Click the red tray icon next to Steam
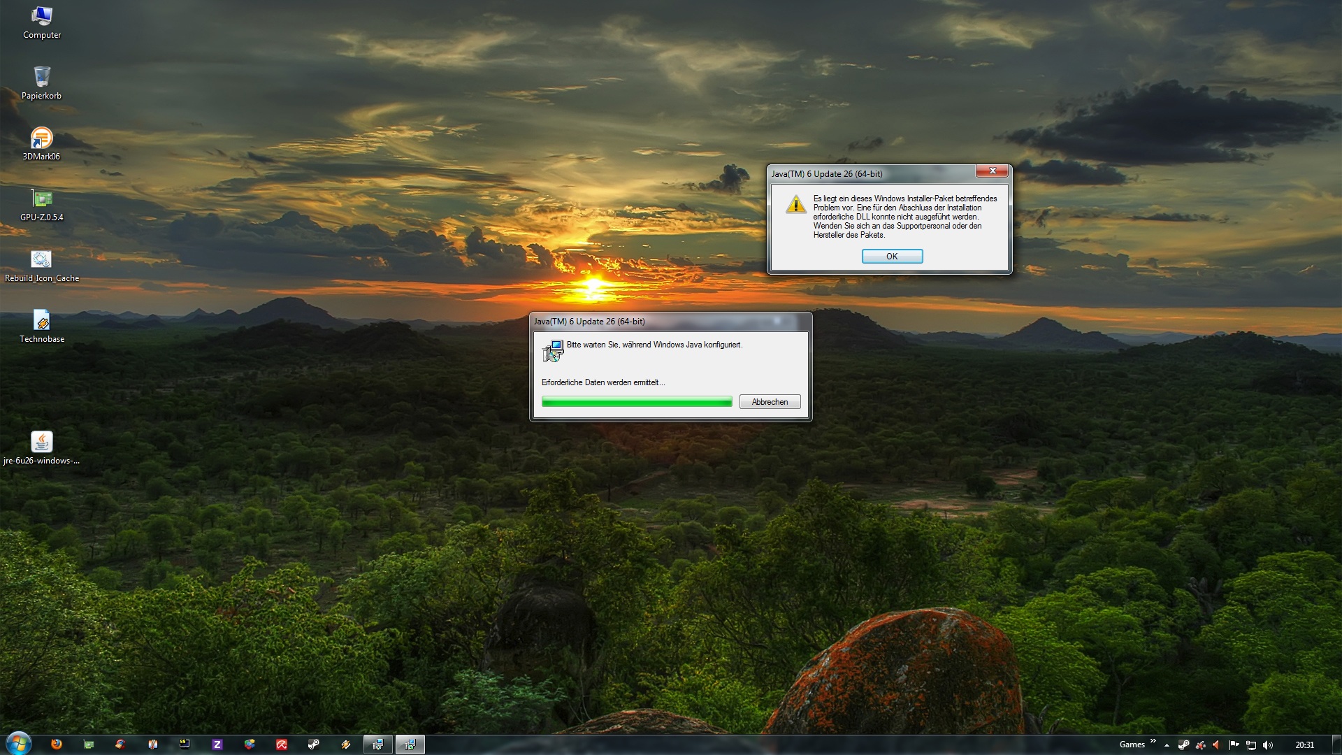Image resolution: width=1342 pixels, height=755 pixels. click(1200, 745)
